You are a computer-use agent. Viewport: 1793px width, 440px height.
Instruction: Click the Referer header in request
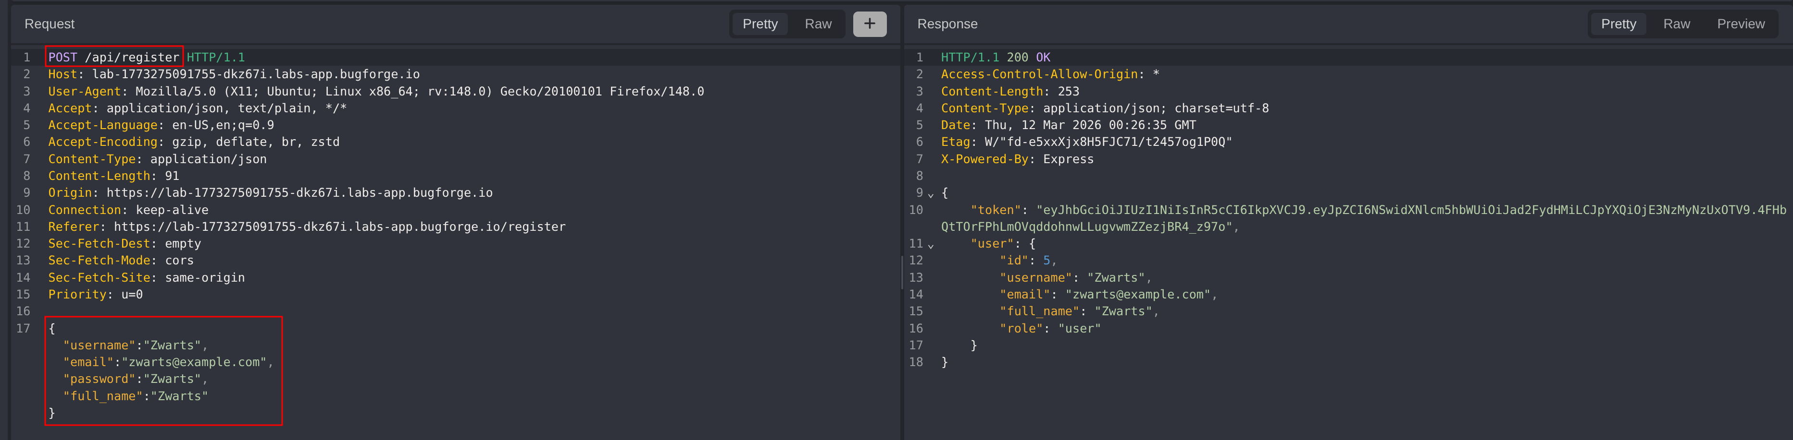click(306, 226)
